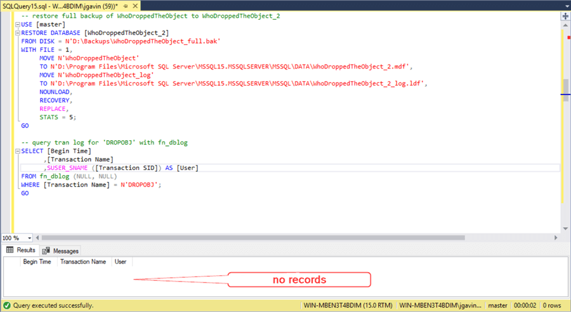This screenshot has height=312, width=571.
Task: Collapse the USE [master] code block
Action: (18, 25)
